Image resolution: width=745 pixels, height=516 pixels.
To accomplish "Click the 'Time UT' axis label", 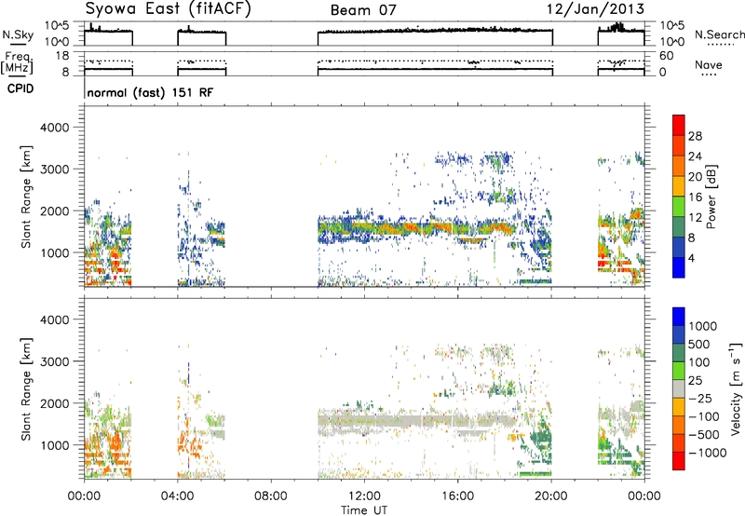I will [364, 510].
